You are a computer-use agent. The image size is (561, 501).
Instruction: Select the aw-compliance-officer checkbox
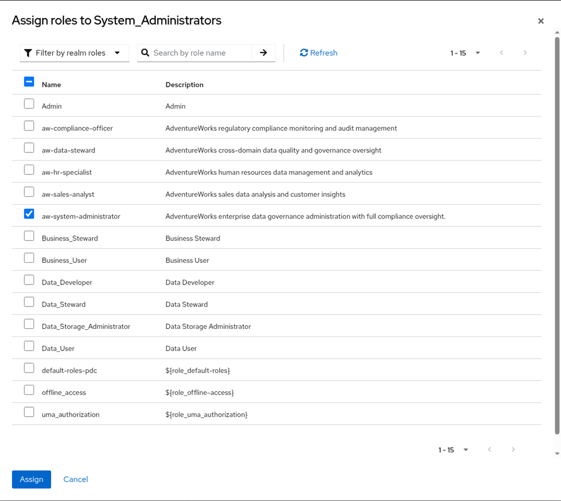tap(29, 126)
